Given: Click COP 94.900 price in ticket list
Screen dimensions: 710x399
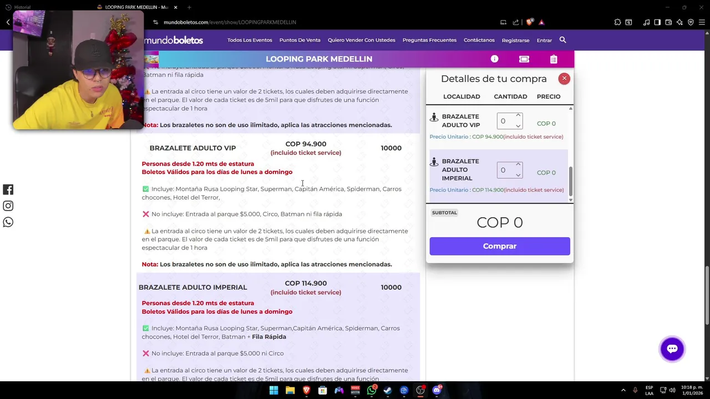Looking at the screenshot, I should pos(306,144).
